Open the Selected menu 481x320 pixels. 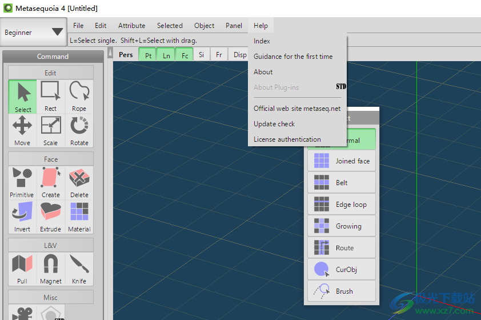coord(170,26)
